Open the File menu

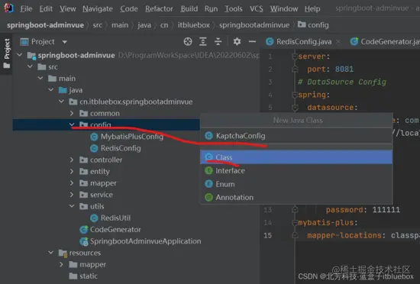point(26,9)
